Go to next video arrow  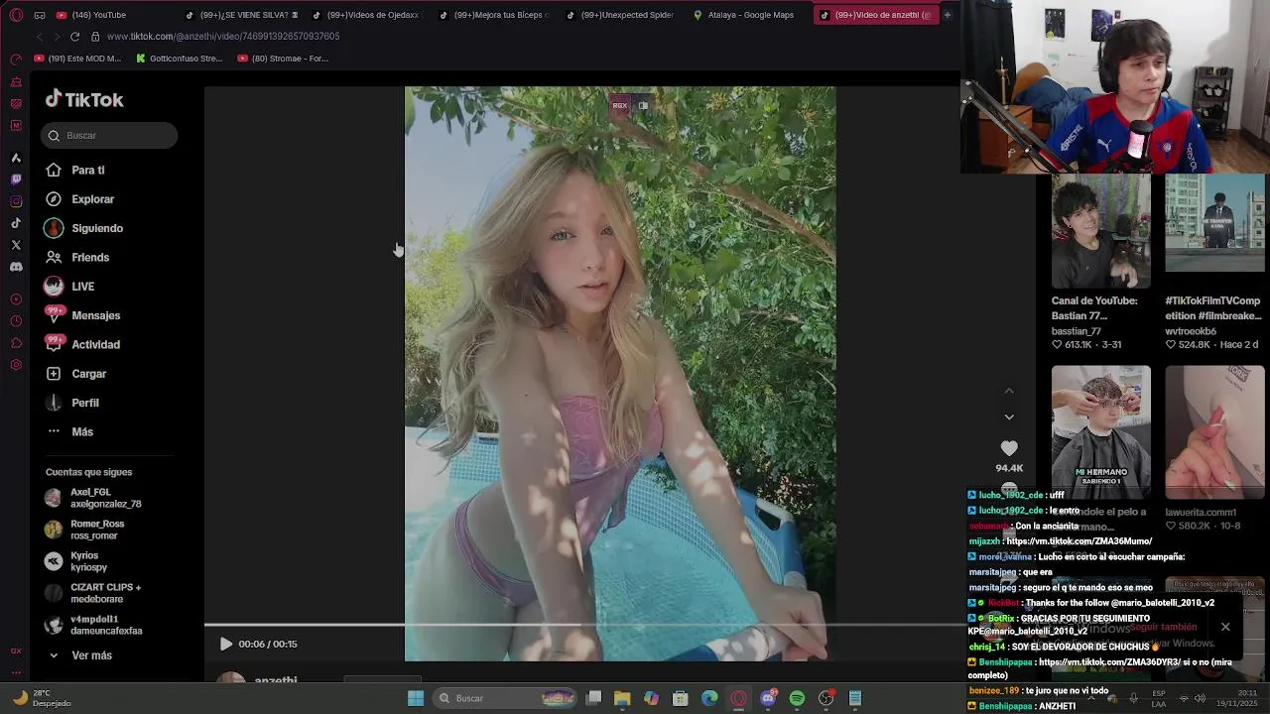pos(1009,417)
